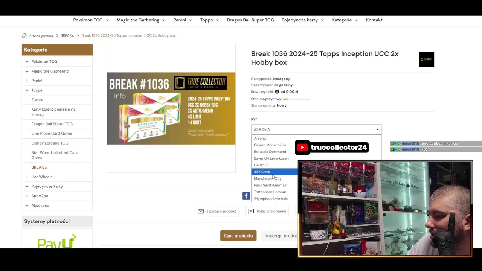Viewport: 482px width, 271px height.
Task: Open the PYT team dropdown
Action: point(316,129)
